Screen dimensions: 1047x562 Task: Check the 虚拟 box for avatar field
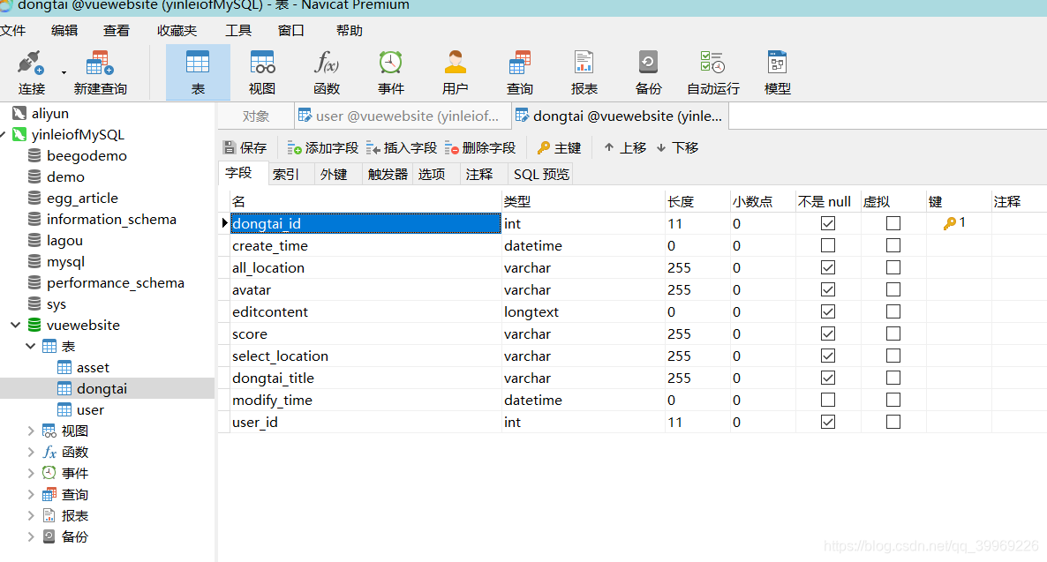(x=893, y=289)
